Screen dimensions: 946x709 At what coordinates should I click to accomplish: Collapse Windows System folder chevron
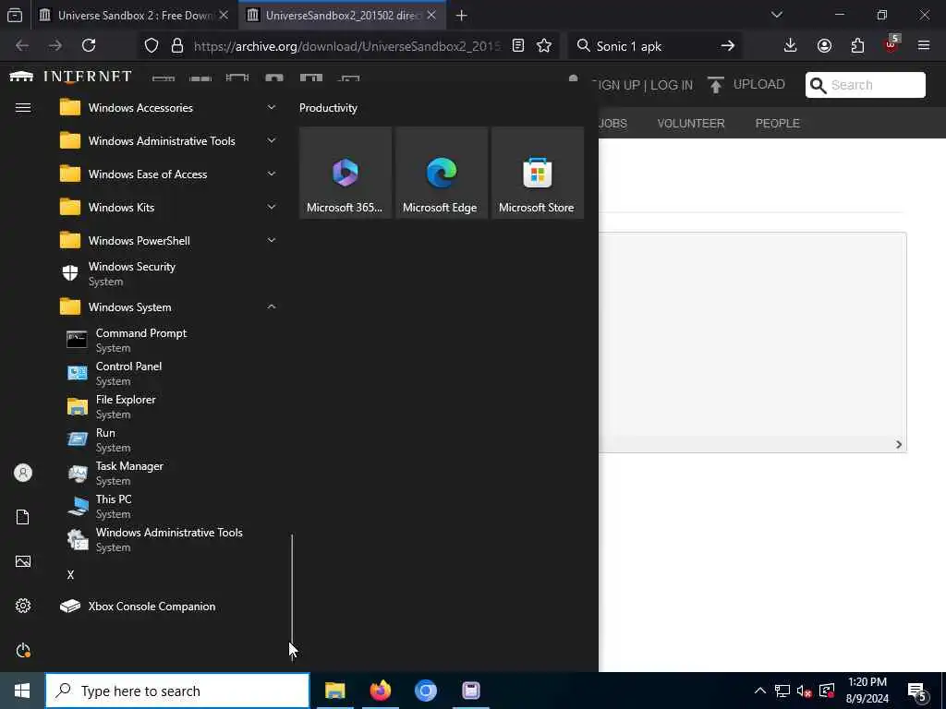(x=272, y=306)
